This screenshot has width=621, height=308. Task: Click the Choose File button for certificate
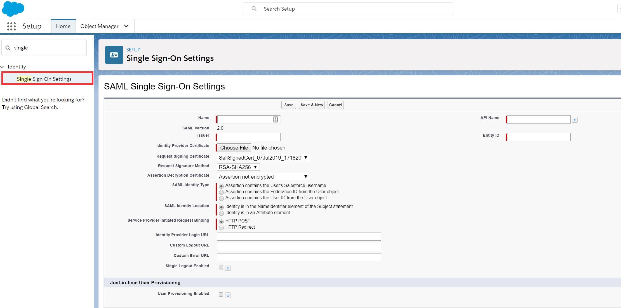pos(234,148)
